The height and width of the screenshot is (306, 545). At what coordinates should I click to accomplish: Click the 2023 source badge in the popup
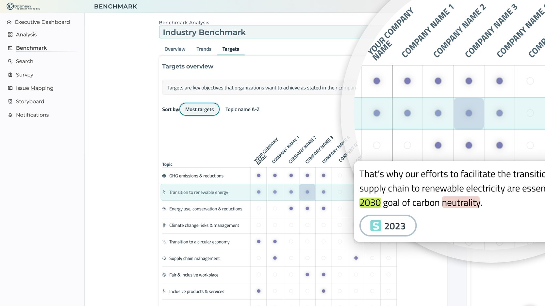click(x=388, y=225)
